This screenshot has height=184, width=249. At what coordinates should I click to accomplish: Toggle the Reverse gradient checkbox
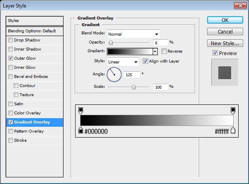click(164, 51)
